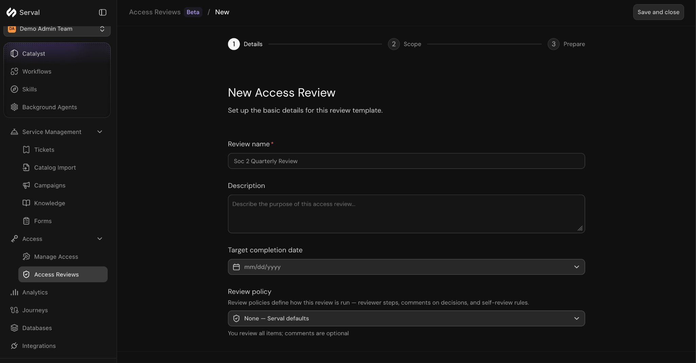Click the Analytics bar chart icon
This screenshot has width=696, height=363.
(x=14, y=292)
